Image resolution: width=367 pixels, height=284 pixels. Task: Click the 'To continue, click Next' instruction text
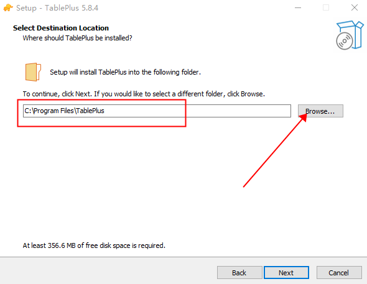144,94
